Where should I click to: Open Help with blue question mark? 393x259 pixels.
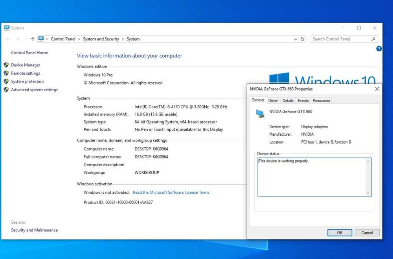pos(379,49)
